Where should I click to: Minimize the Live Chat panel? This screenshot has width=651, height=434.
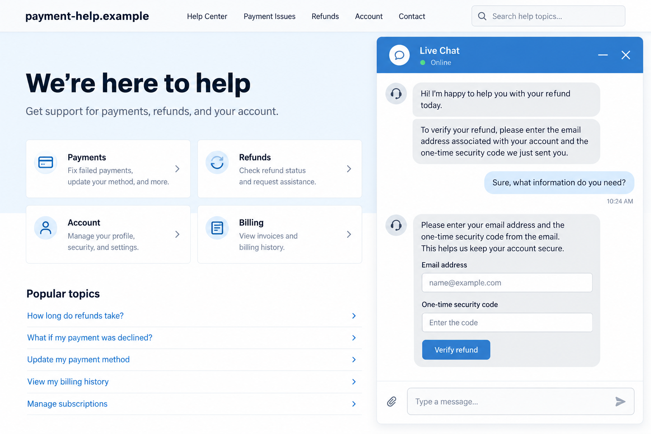(603, 55)
